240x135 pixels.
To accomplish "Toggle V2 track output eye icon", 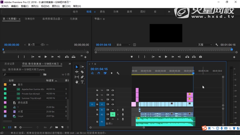I will [113, 99].
